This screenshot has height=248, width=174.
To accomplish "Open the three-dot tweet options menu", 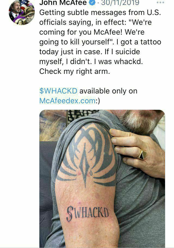I will 160,2.
